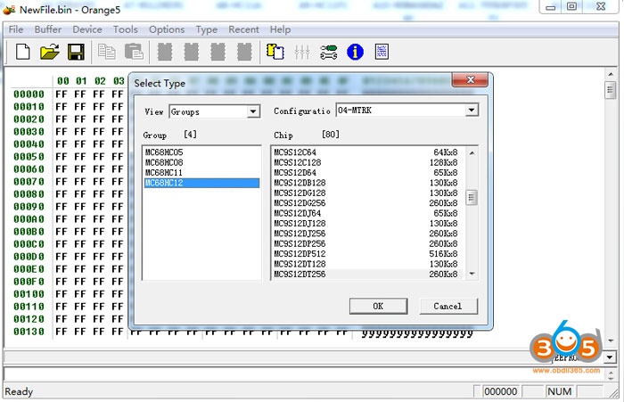Select chip MC9S12DT256
624x402 pixels.
tap(366, 275)
